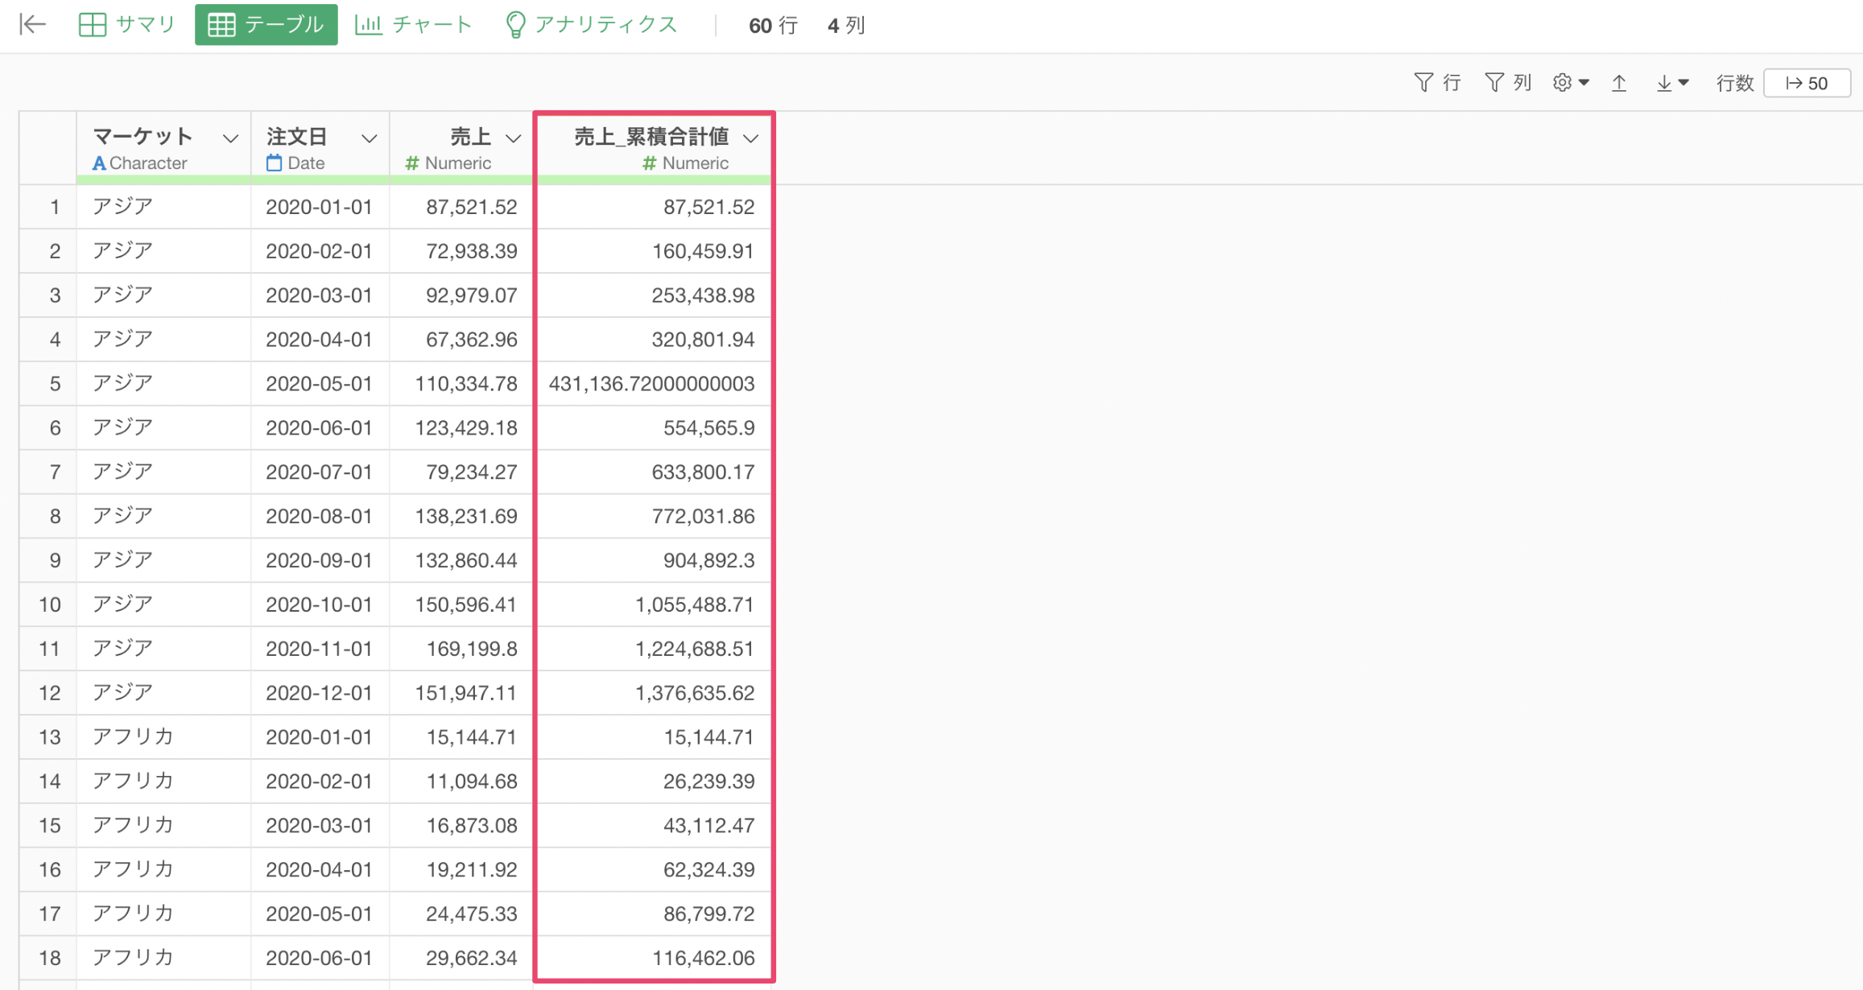Click the collapse back arrow icon
Viewport: 1863px width, 990px height.
click(32, 25)
